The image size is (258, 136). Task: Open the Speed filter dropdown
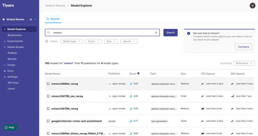pos(129,41)
